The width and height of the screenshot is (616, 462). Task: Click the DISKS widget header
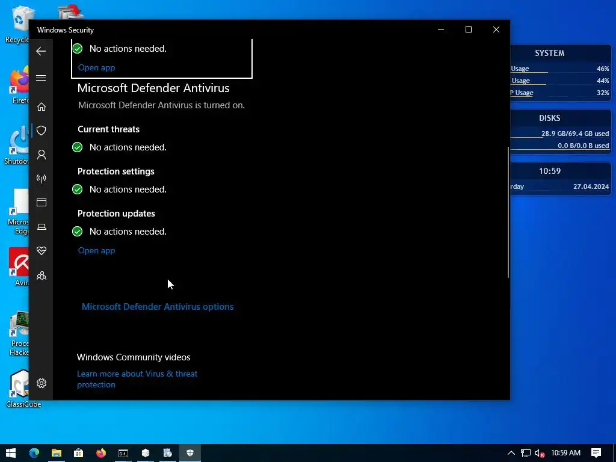click(549, 118)
